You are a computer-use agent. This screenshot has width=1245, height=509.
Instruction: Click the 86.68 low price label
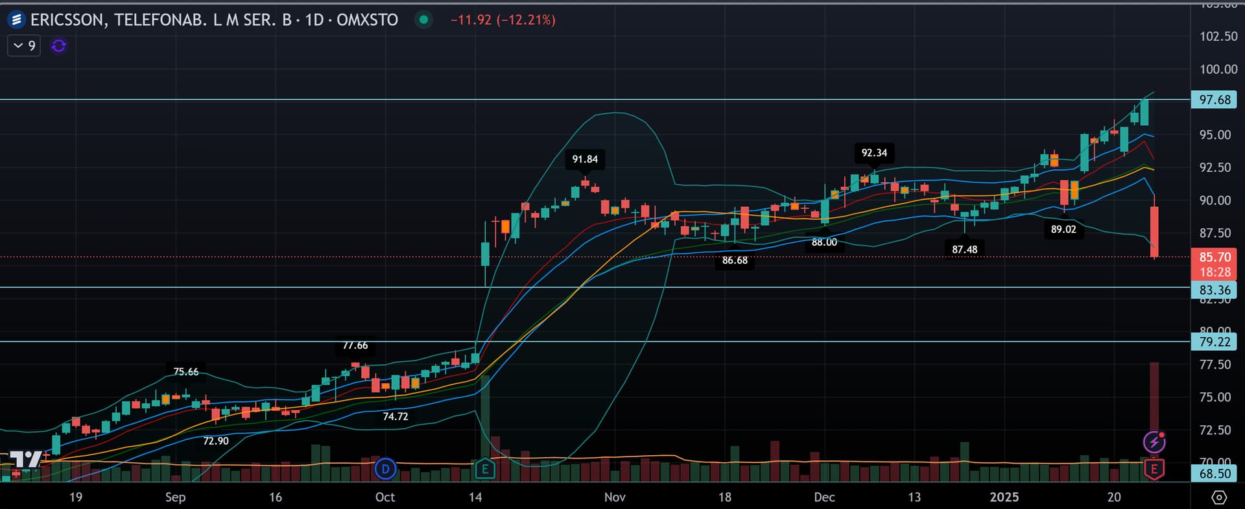pos(735,261)
